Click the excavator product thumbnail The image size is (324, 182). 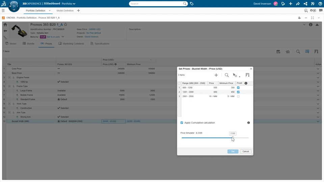(19, 31)
